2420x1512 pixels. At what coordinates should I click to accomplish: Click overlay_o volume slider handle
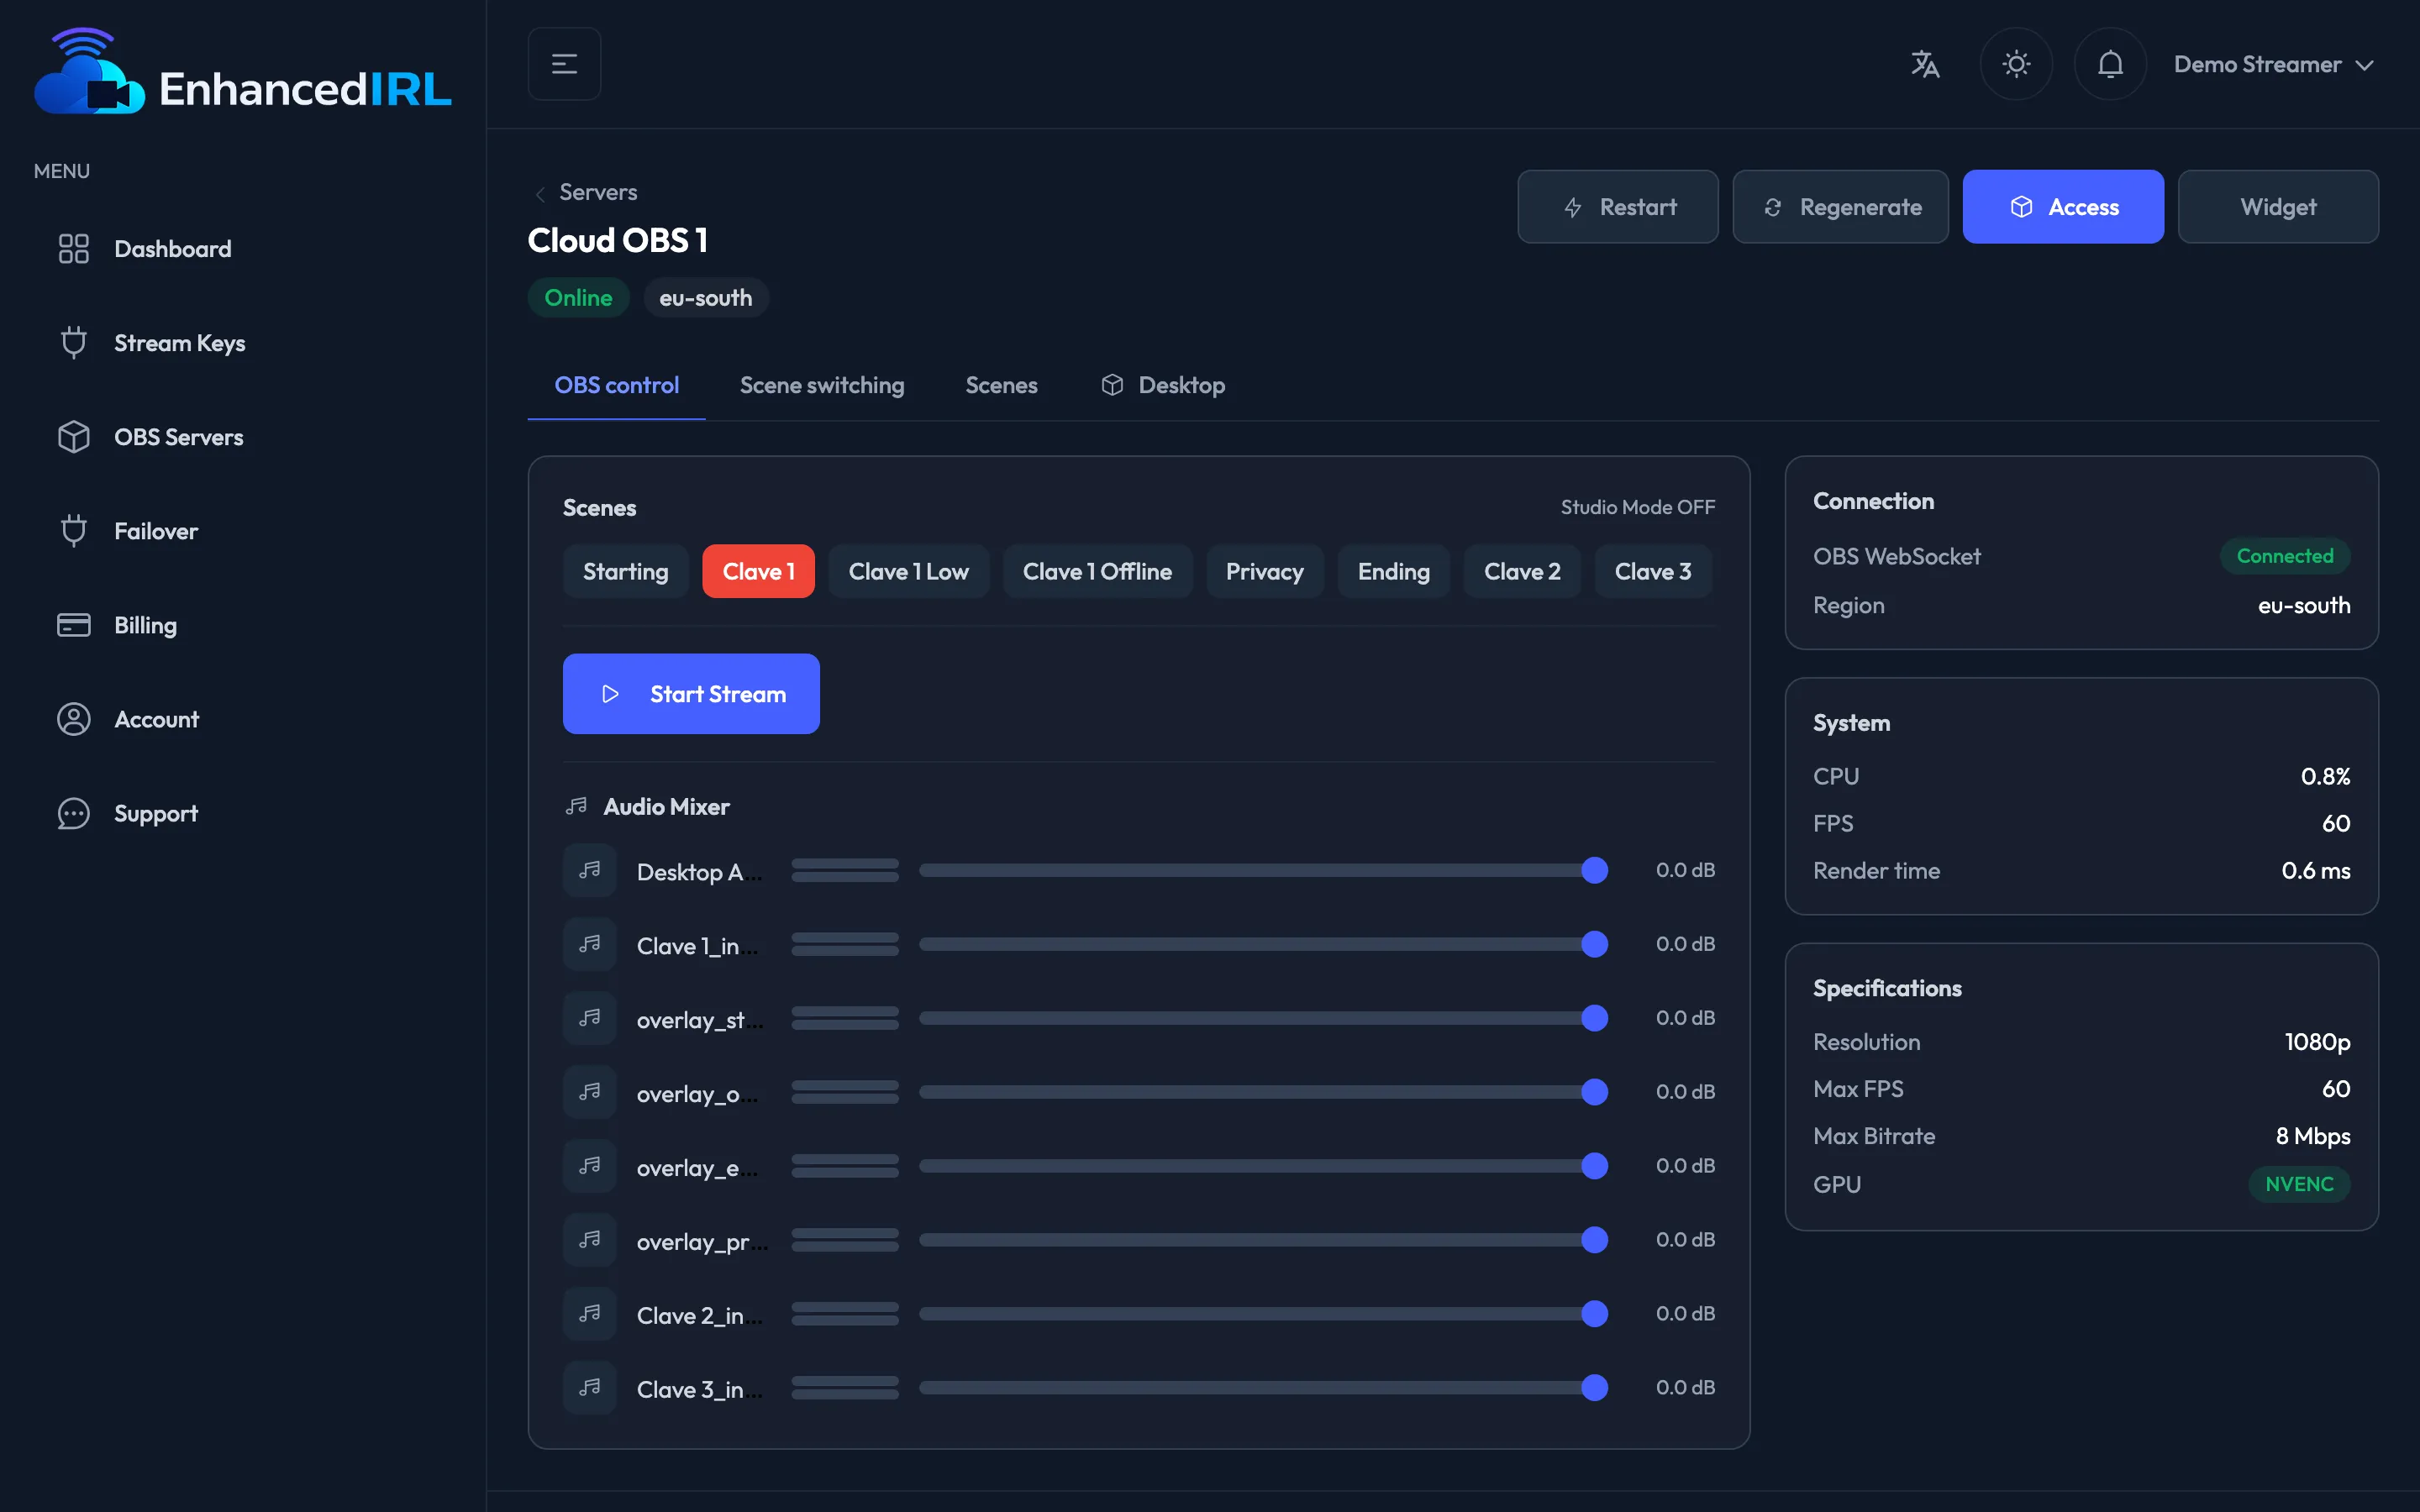pos(1595,1092)
